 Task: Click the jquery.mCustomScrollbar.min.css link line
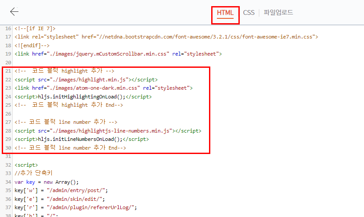coord(118,54)
